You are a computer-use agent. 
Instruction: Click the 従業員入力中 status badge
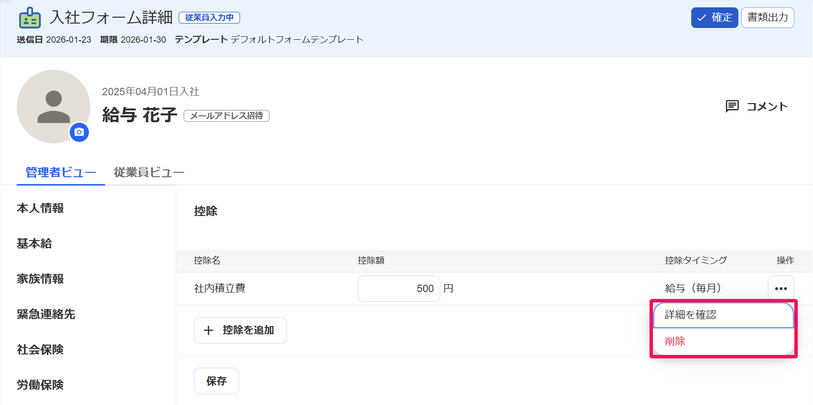coord(209,18)
